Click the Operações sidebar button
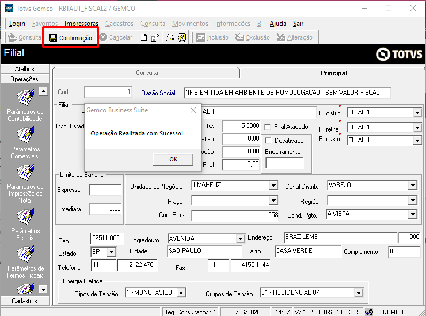This screenshot has width=426, height=316. click(x=25, y=79)
